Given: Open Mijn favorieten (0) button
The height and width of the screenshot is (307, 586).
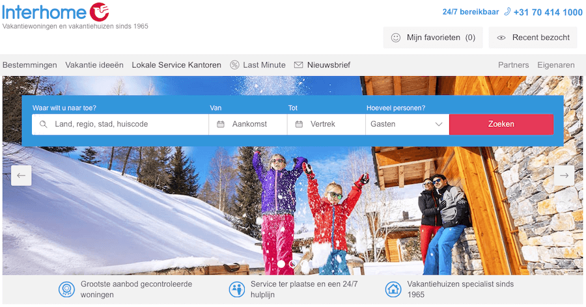Looking at the screenshot, I should click(433, 37).
